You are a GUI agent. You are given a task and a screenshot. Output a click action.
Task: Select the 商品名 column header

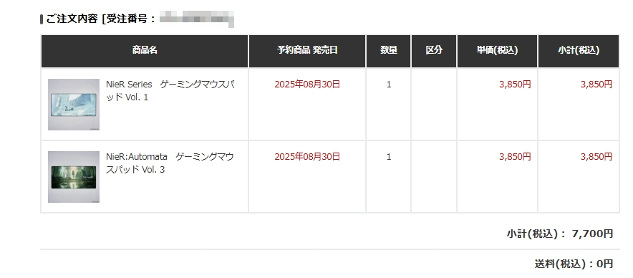(x=145, y=50)
